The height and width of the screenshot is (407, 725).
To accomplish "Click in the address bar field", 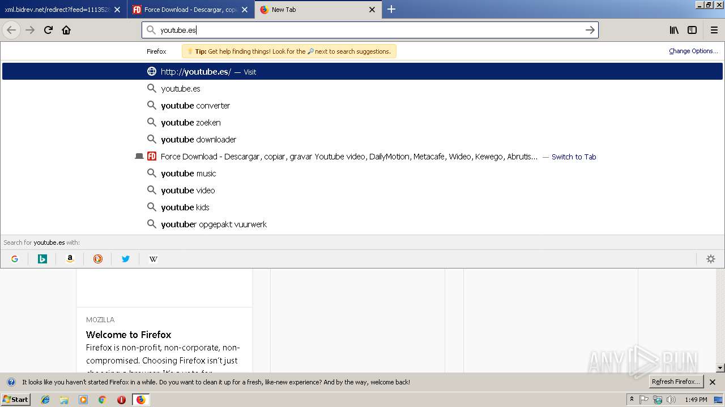I will point(370,30).
